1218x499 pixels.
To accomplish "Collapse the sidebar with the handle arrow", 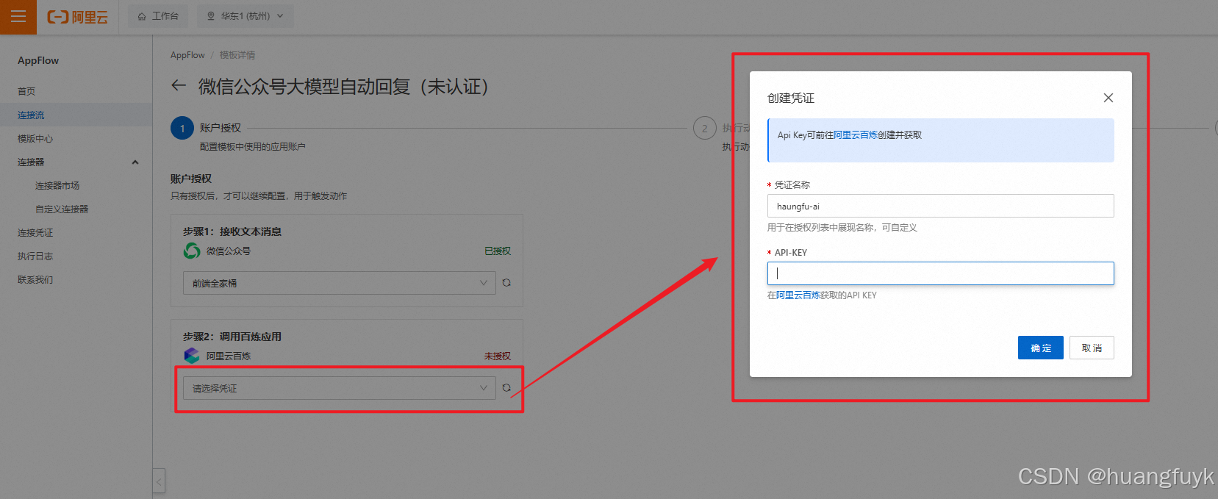I will click(159, 481).
